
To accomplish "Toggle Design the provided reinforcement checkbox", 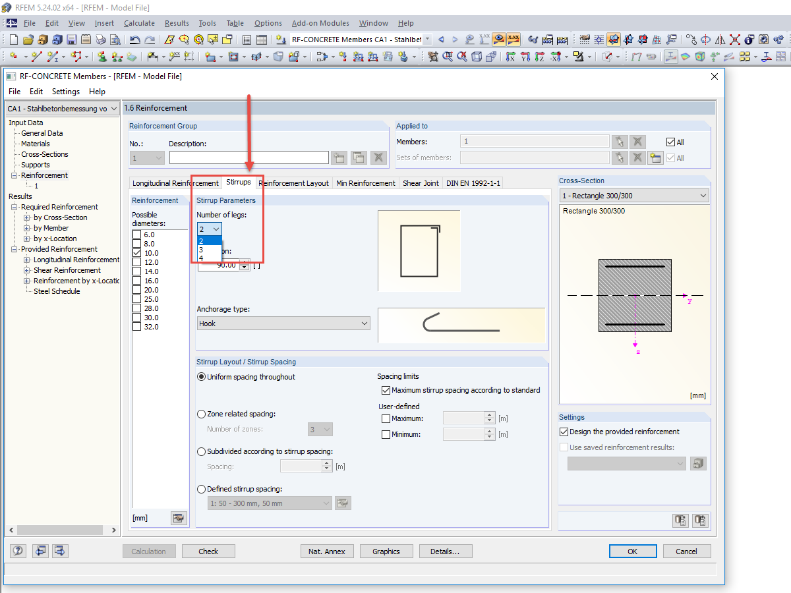I will click(564, 432).
